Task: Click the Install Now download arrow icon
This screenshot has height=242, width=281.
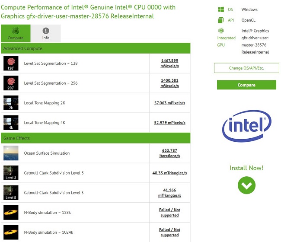Action: pos(246,185)
